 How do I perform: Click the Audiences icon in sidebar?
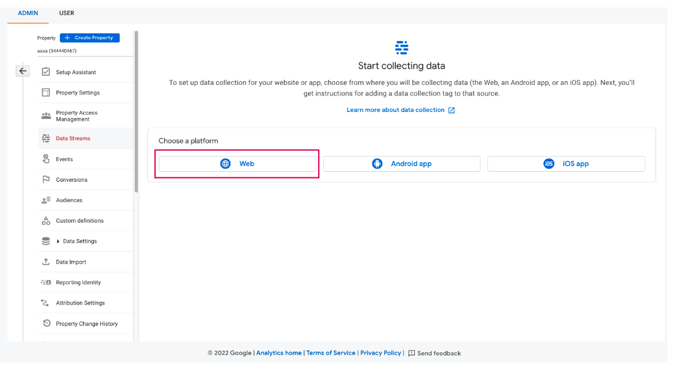[46, 200]
